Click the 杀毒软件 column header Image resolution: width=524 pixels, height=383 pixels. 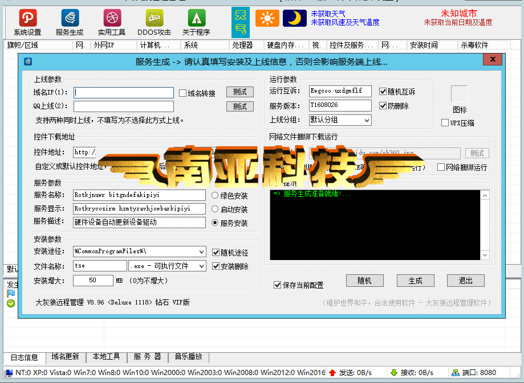484,45
